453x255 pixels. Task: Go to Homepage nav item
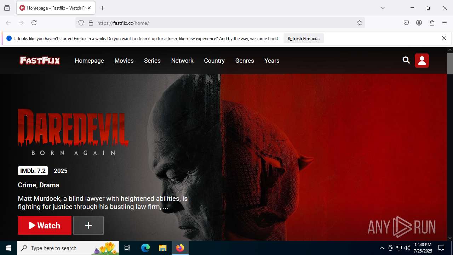point(89,61)
